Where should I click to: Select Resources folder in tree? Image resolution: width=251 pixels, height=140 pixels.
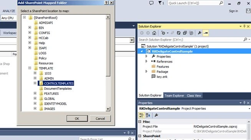click(x=46, y=63)
